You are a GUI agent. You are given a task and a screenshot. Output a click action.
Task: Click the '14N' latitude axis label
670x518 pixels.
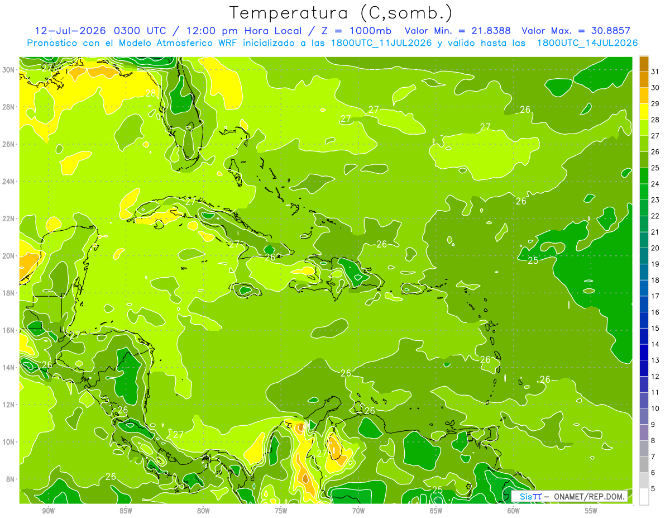pyautogui.click(x=8, y=367)
